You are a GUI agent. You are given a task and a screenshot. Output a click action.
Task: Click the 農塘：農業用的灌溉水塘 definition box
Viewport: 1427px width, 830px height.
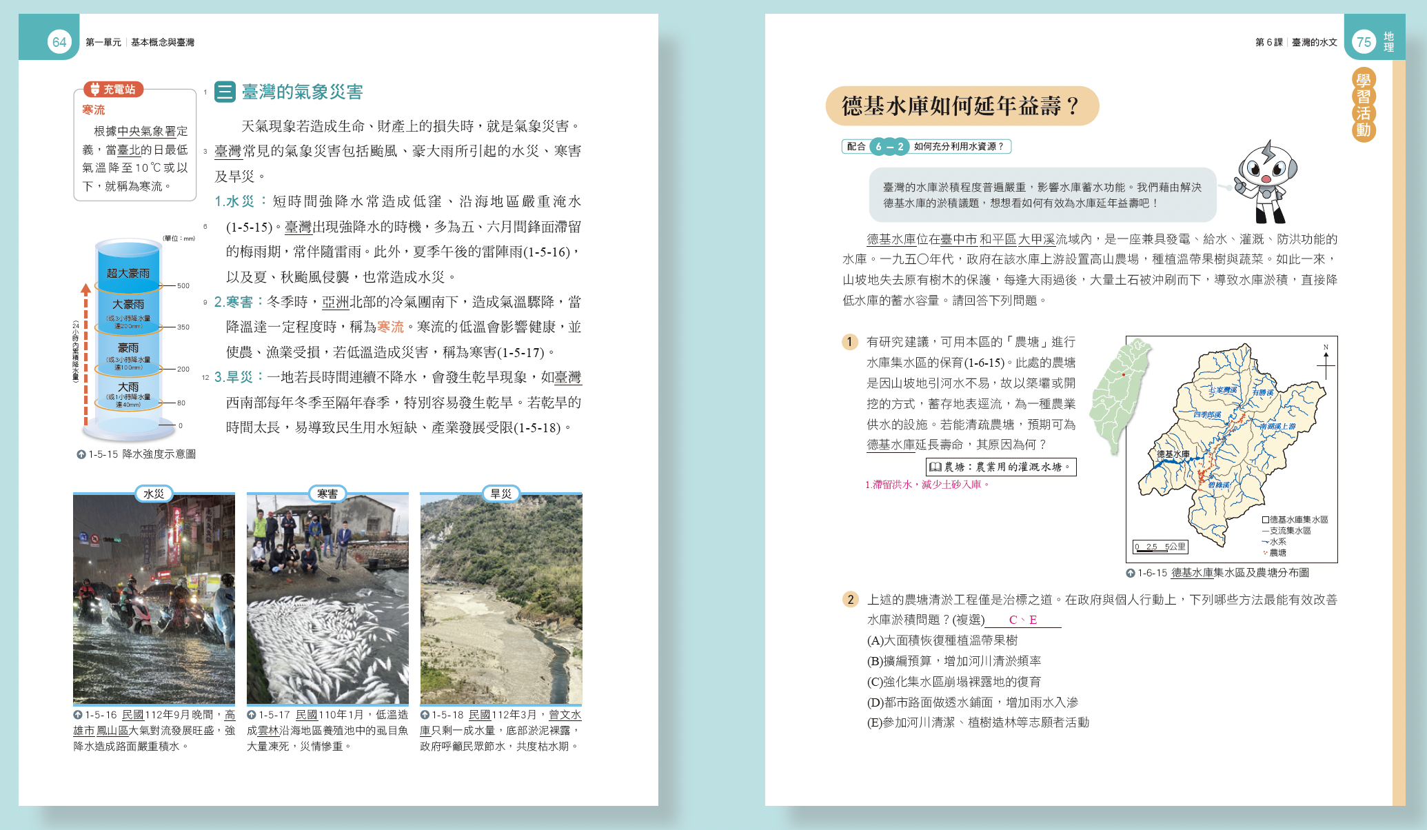coord(1001,467)
